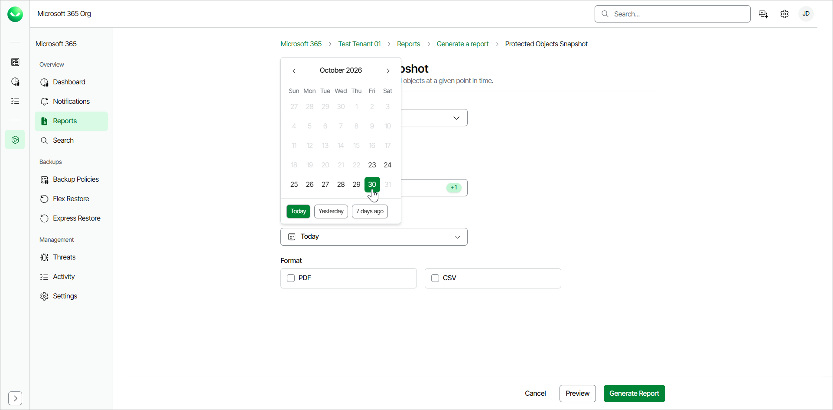Open the JD user avatar menu

pos(806,14)
